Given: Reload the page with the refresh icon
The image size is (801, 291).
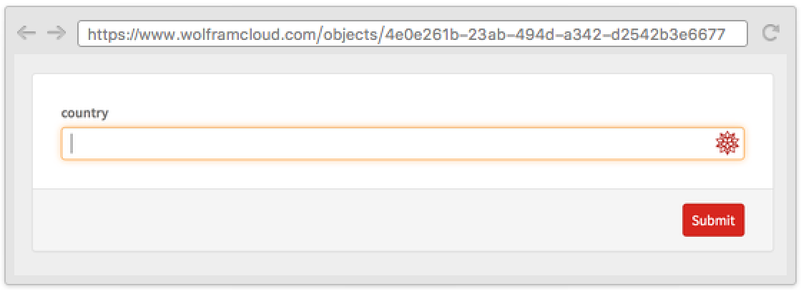Looking at the screenshot, I should (x=770, y=33).
